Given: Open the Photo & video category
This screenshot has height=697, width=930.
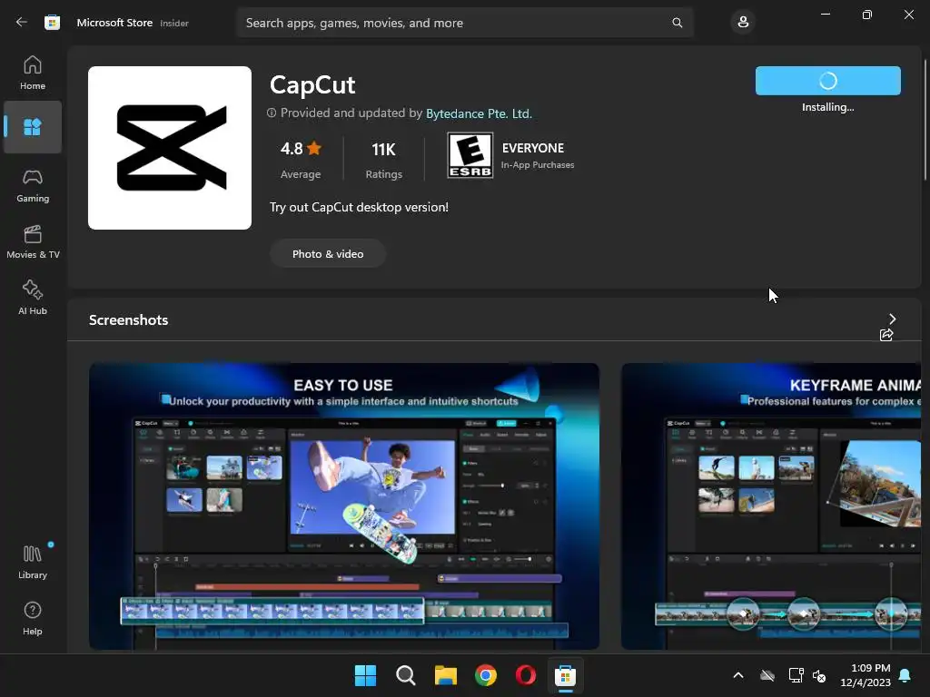Looking at the screenshot, I should [328, 254].
